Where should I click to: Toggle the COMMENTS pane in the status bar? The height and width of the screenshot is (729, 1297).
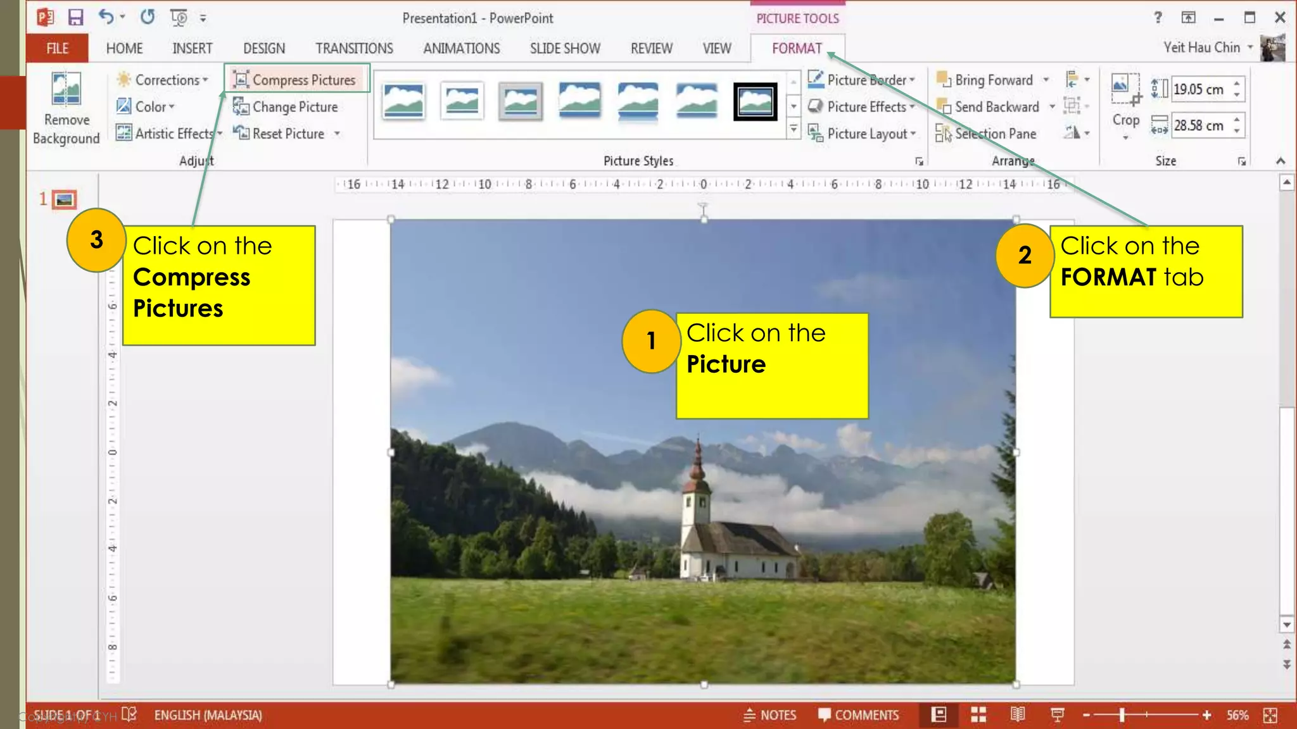click(858, 715)
